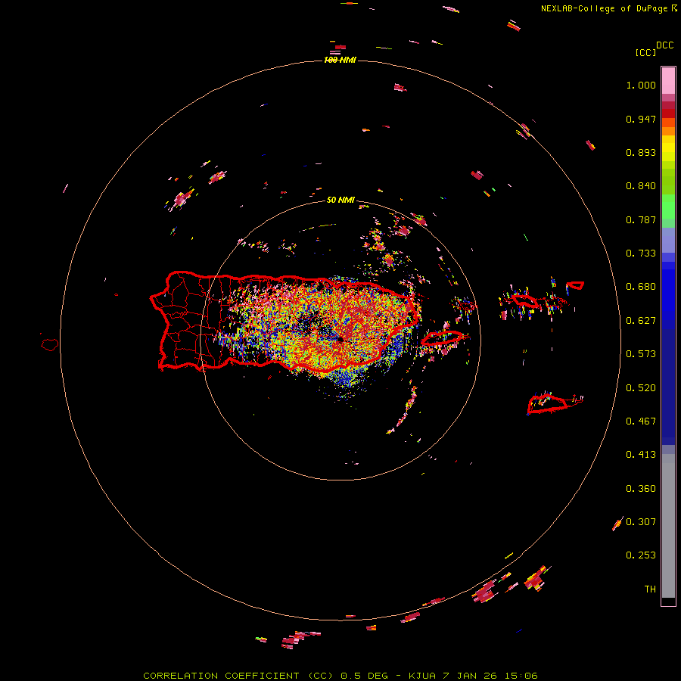Select the 0.253 scale value
The image size is (681, 681).
click(641, 555)
